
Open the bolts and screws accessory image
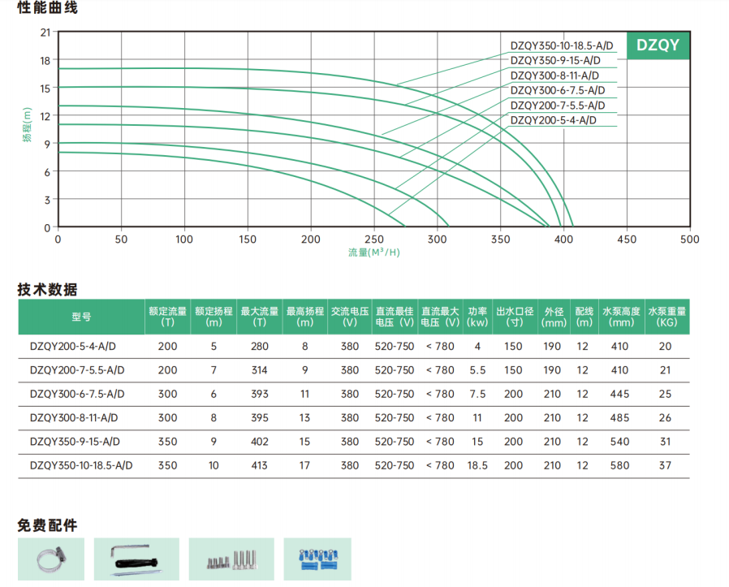229,559
